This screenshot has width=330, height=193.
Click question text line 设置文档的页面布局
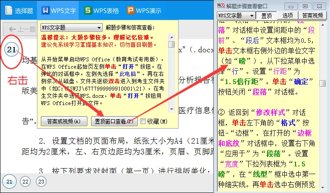[88, 141]
